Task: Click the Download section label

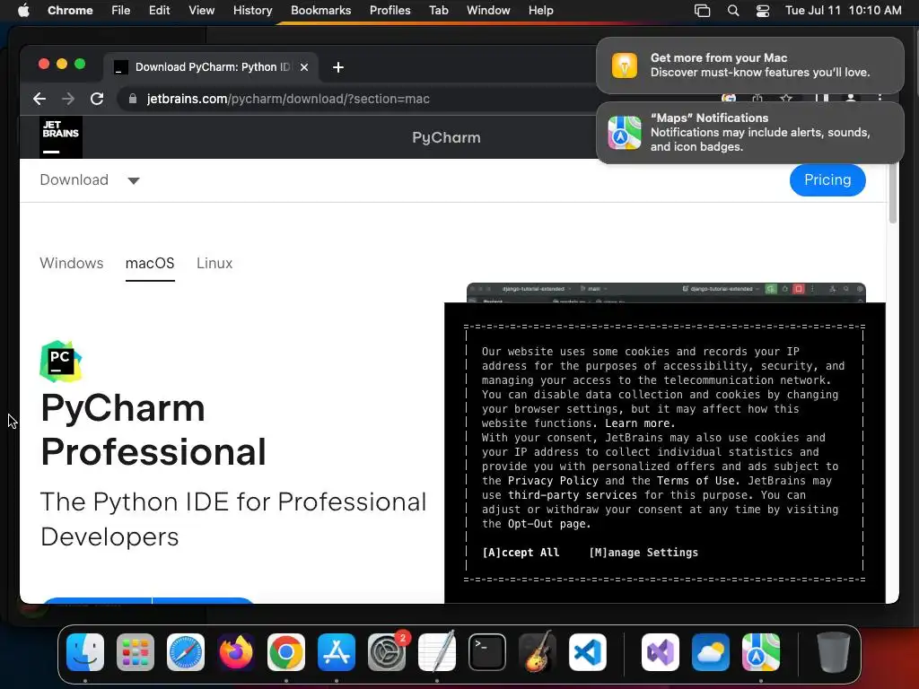Action: [x=74, y=179]
